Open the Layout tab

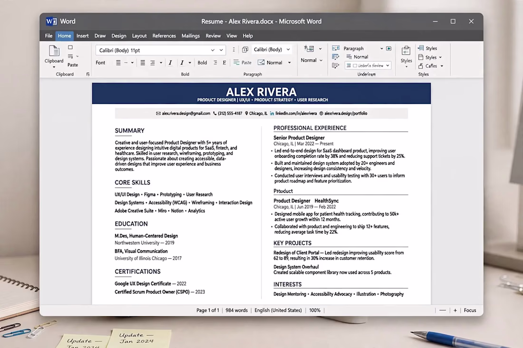tap(139, 36)
